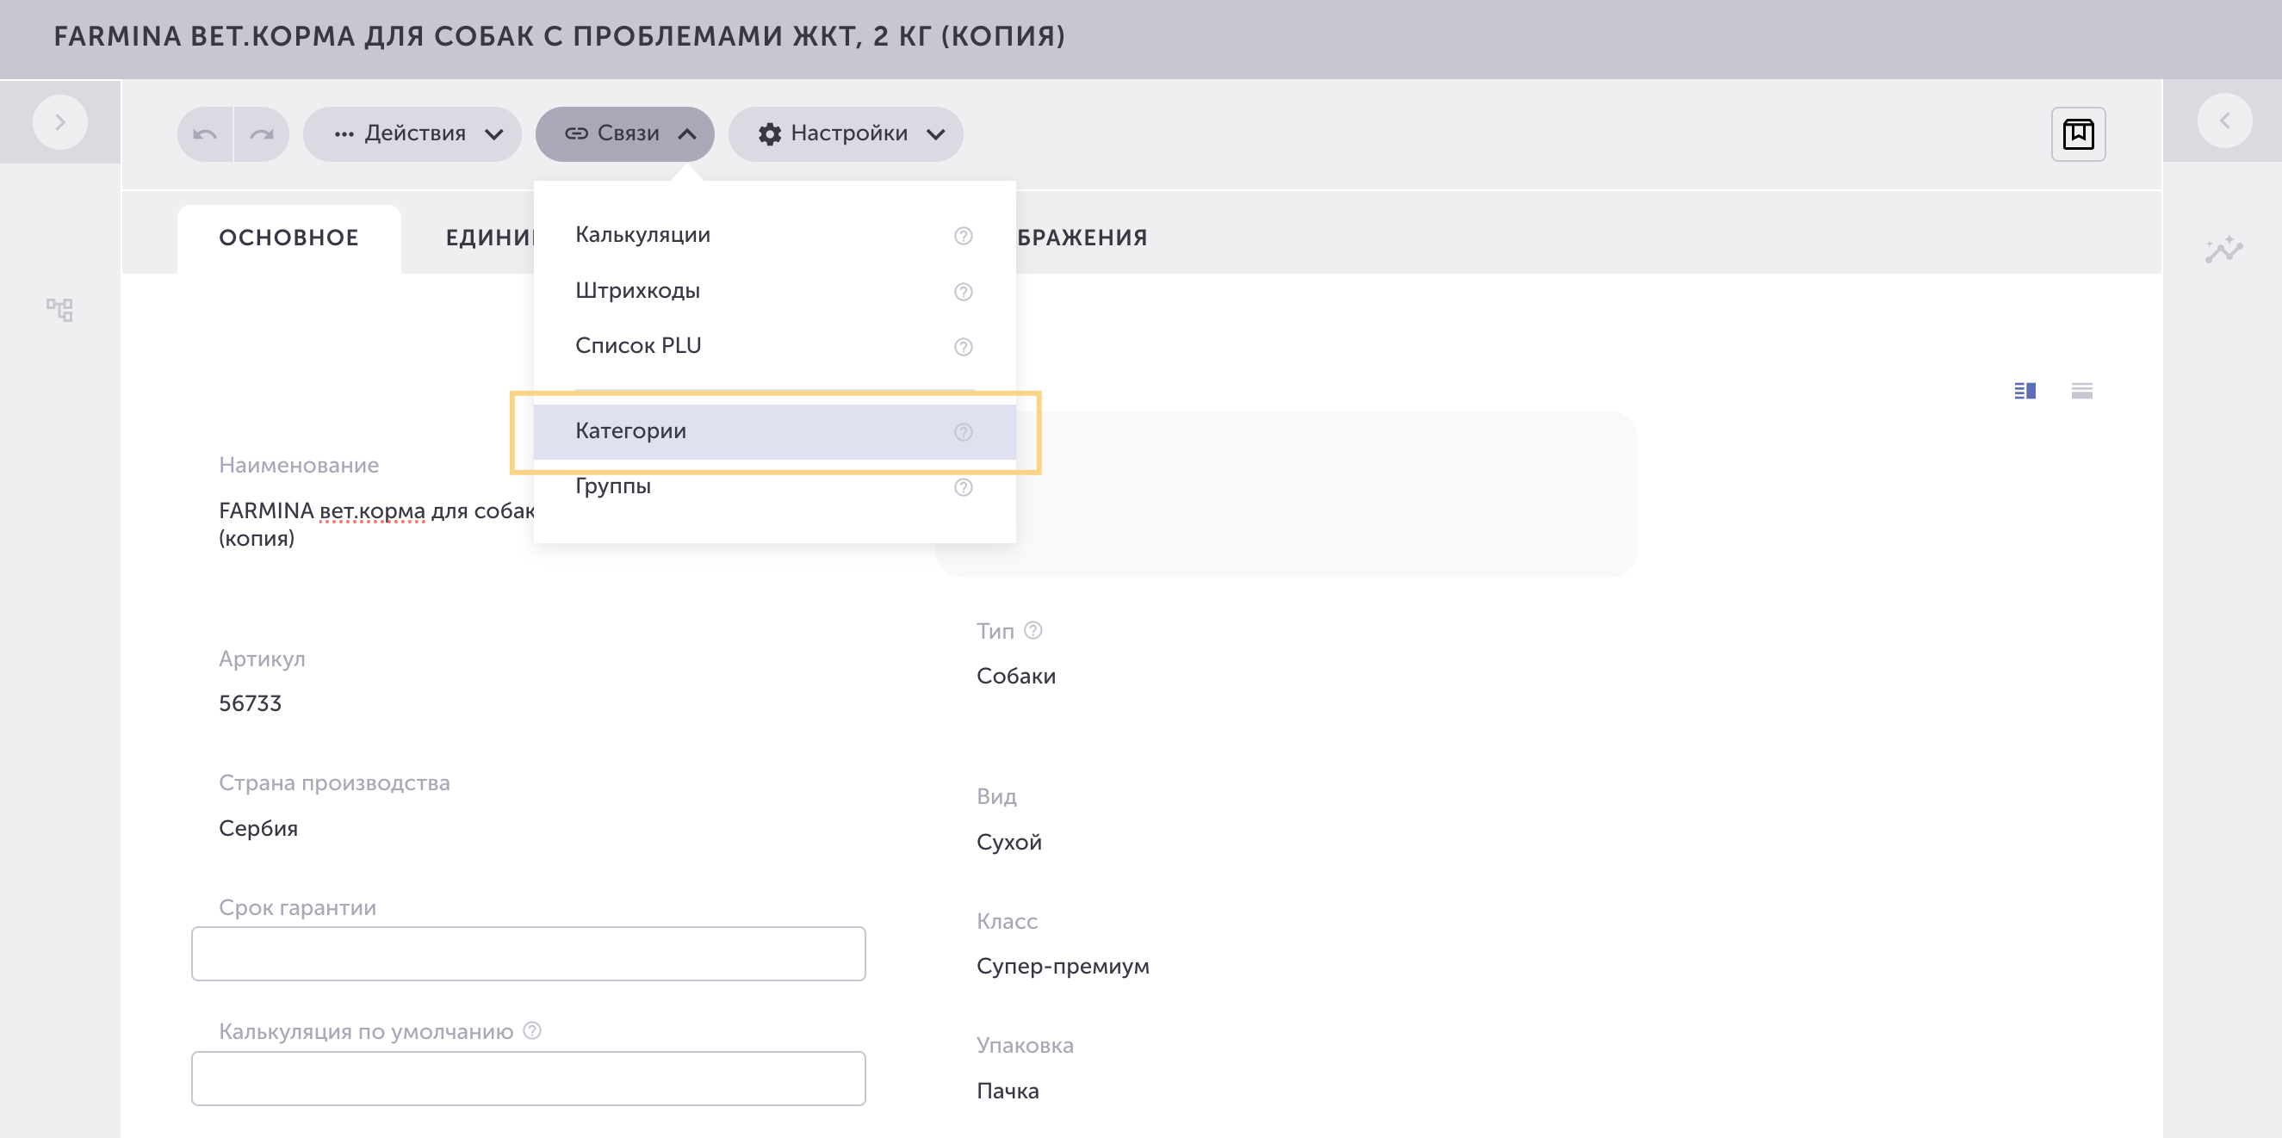Screen dimensions: 2282x1138
Task: Click the Класс value Супер-премиум
Action: (x=1062, y=966)
